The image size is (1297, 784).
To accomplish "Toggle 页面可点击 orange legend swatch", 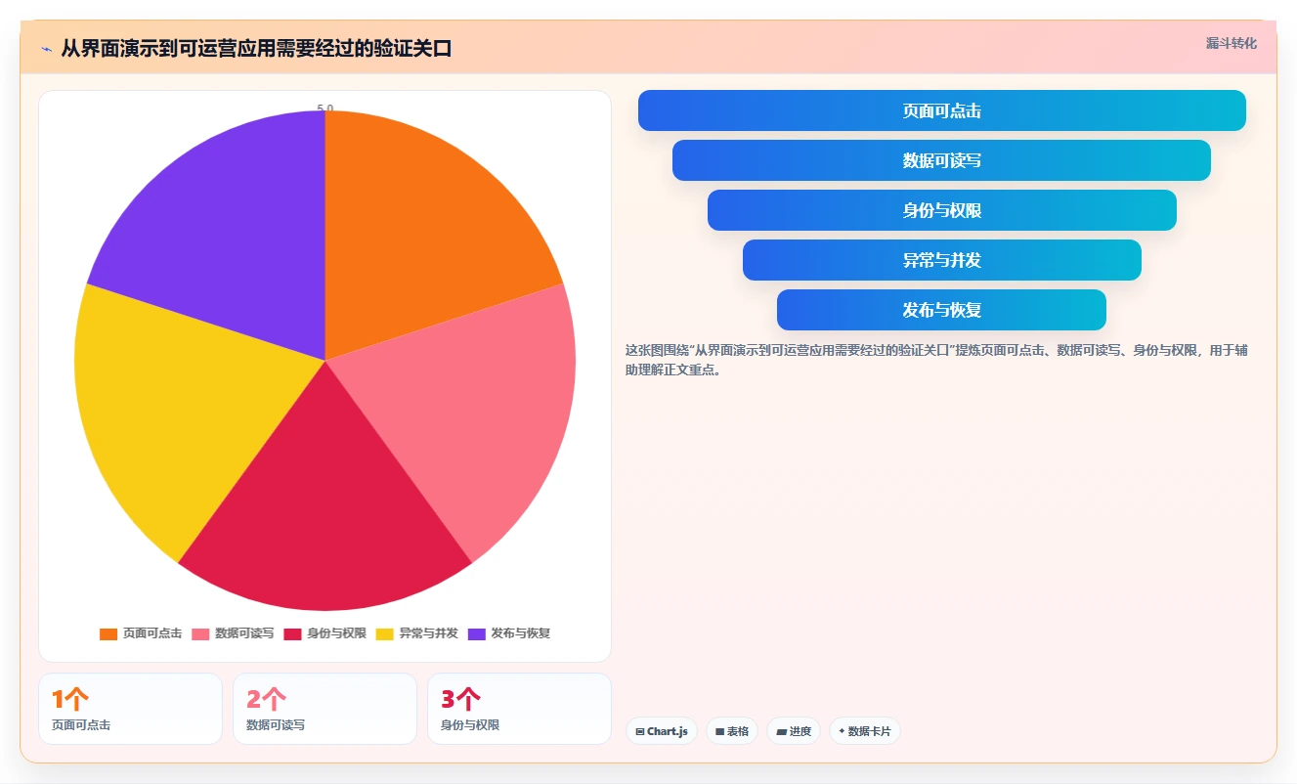I will (108, 633).
